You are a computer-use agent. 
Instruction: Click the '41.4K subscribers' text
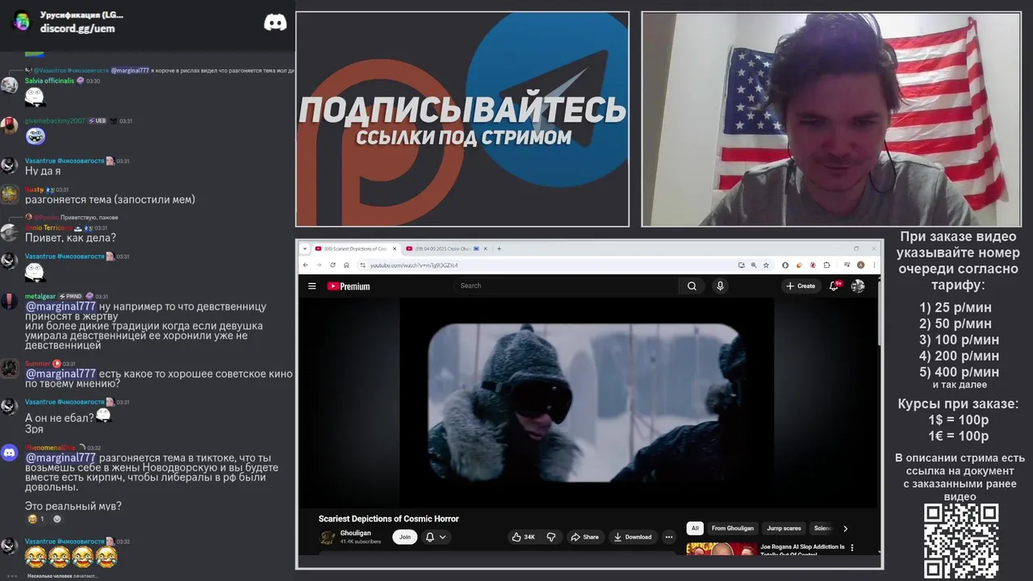[x=361, y=541]
